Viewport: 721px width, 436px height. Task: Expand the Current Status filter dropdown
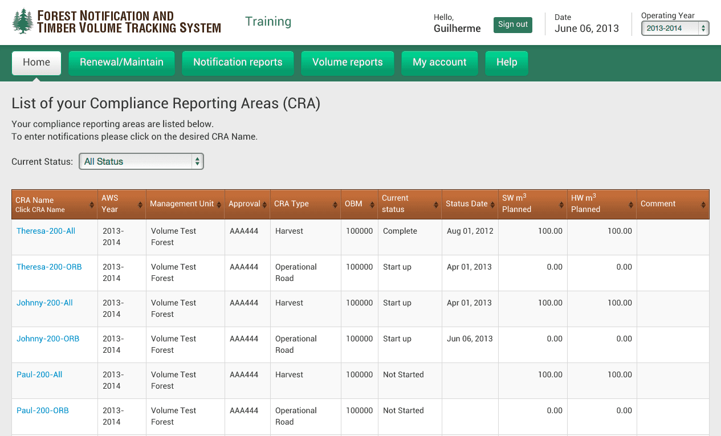[141, 161]
